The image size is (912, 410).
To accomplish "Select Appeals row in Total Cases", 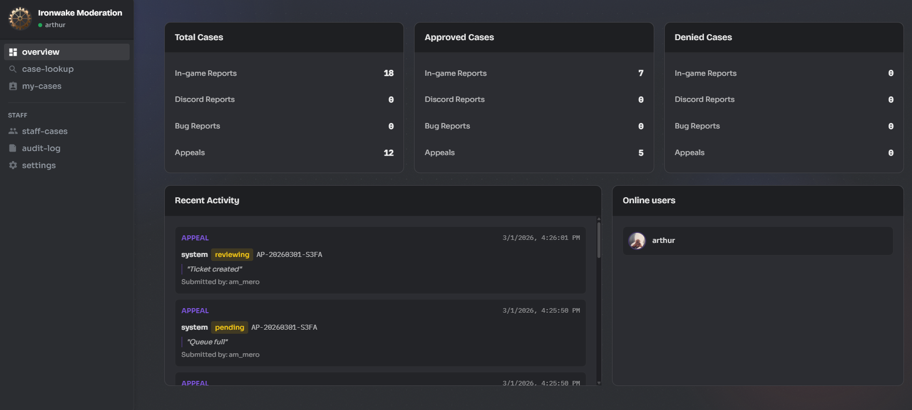I will coord(284,153).
